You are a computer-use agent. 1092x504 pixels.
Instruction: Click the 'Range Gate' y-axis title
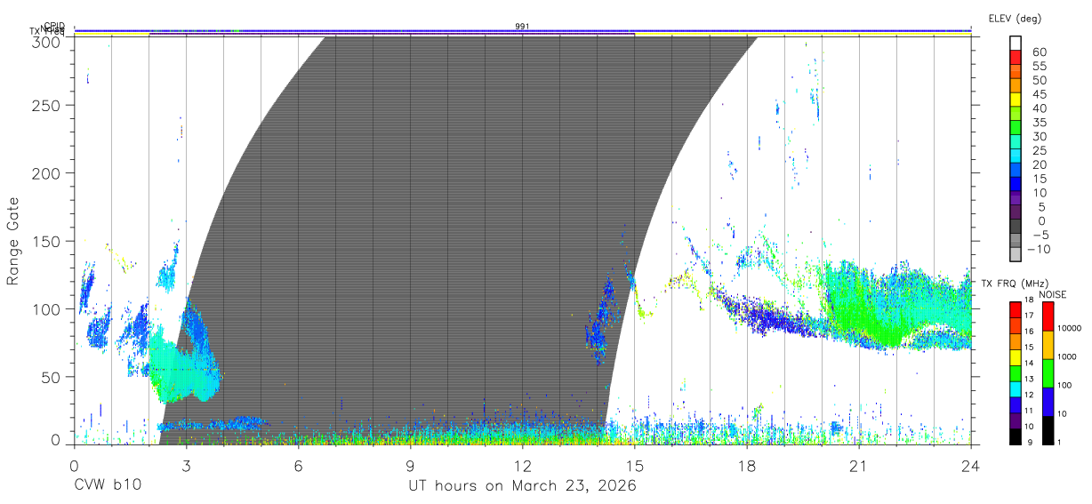(13, 241)
